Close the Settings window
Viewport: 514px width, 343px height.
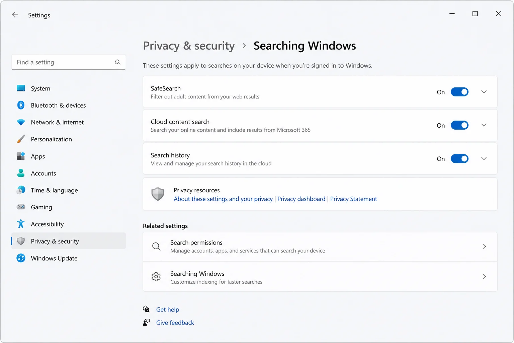[499, 14]
